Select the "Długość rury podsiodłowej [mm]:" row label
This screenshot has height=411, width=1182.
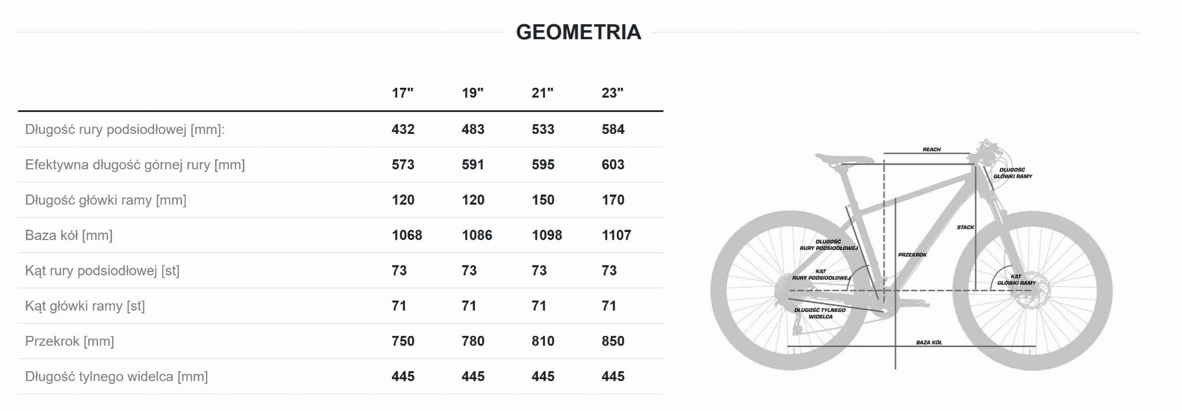125,129
